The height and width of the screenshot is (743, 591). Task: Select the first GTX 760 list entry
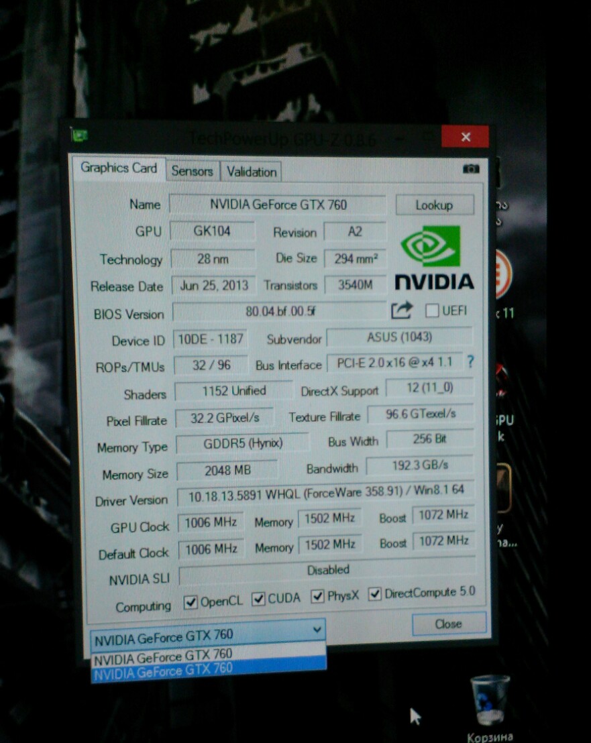208,656
